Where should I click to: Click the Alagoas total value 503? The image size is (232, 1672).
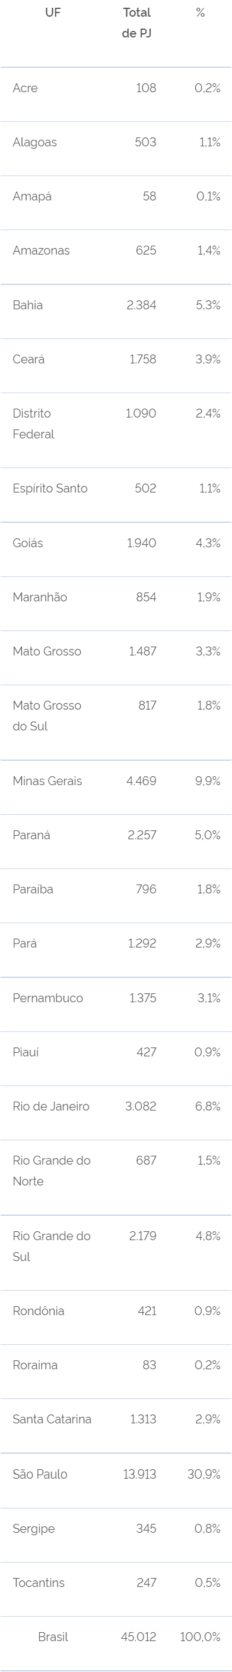point(145,142)
